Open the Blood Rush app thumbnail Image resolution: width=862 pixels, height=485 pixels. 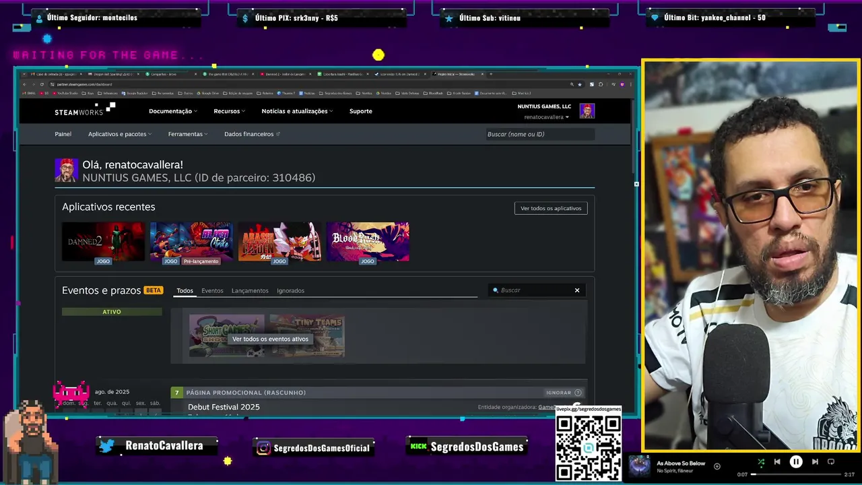point(368,241)
